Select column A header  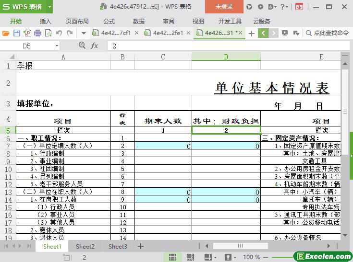point(63,57)
